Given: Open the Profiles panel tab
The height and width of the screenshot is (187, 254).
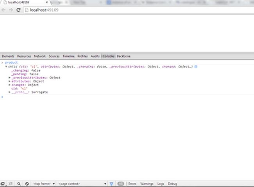Looking at the screenshot, I should [82, 56].
